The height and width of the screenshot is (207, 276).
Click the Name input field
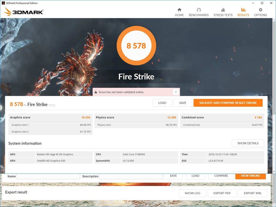click(48, 176)
